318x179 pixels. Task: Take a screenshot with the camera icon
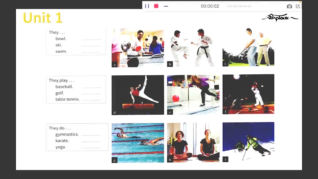[x=289, y=6]
